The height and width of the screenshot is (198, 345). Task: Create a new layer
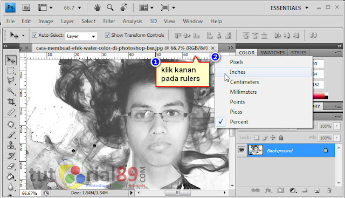coord(317,190)
